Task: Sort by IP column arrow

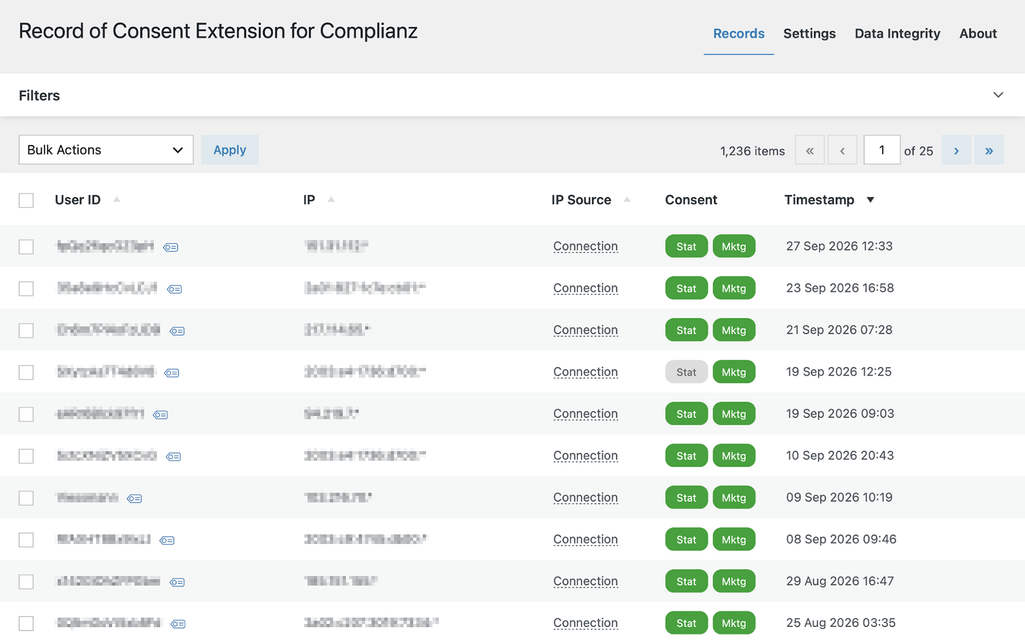Action: [331, 199]
